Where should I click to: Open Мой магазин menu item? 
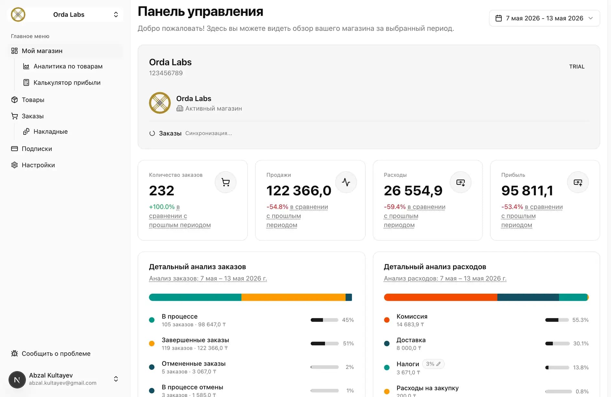pyautogui.click(x=65, y=51)
